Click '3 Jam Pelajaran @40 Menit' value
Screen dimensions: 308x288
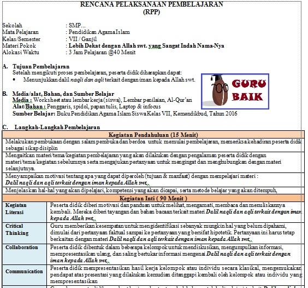pos(102,53)
